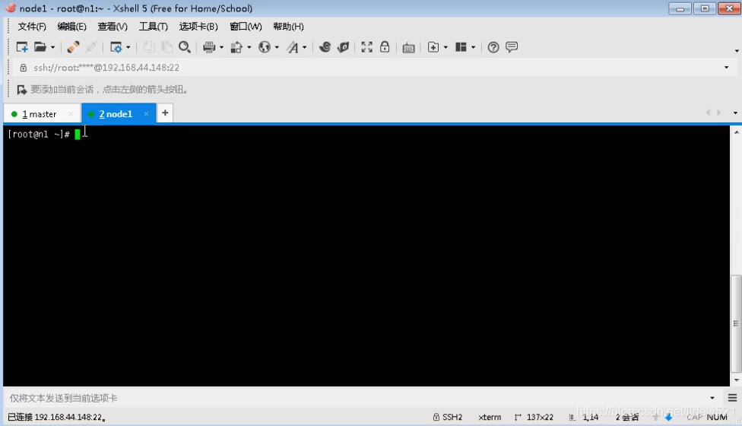Expand the Encoding globe dropdown arrow
The height and width of the screenshot is (426, 742).
click(277, 47)
